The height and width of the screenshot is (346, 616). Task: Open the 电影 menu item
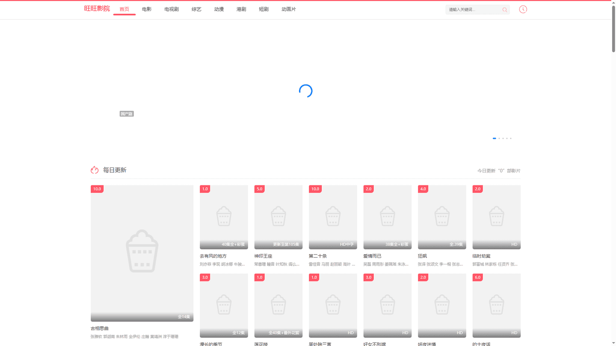click(147, 9)
